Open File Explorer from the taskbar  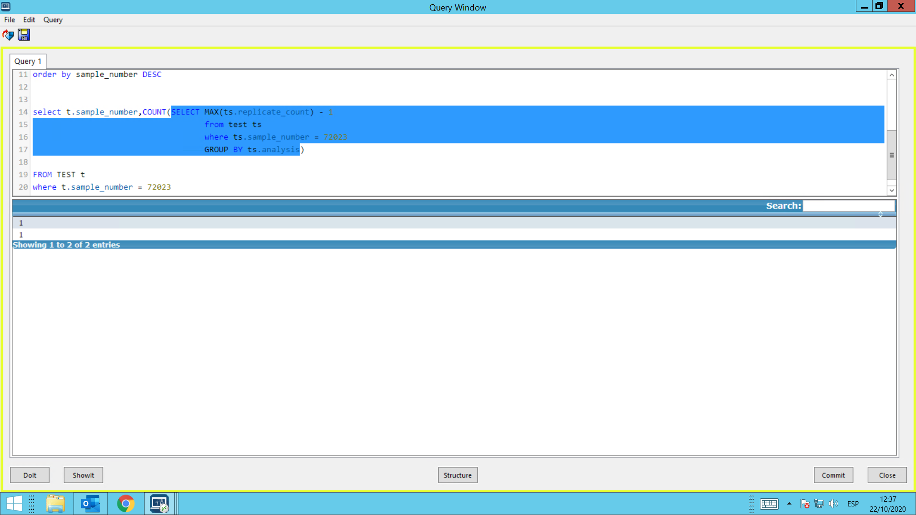coord(55,504)
